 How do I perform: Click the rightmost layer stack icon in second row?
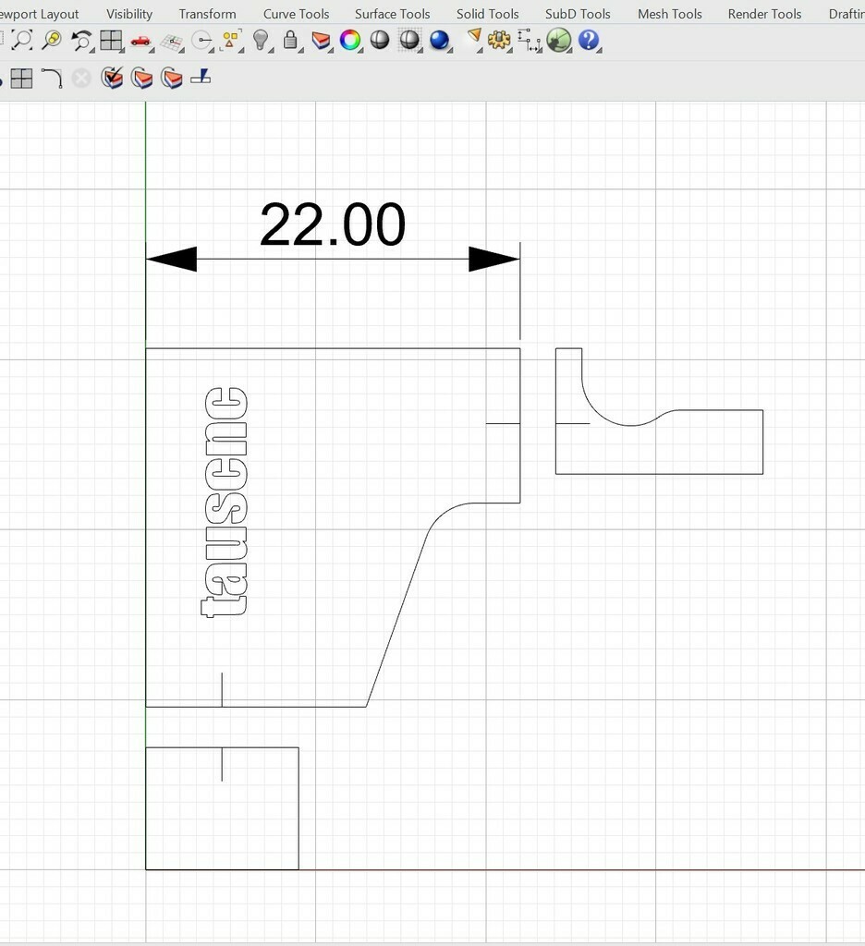172,79
